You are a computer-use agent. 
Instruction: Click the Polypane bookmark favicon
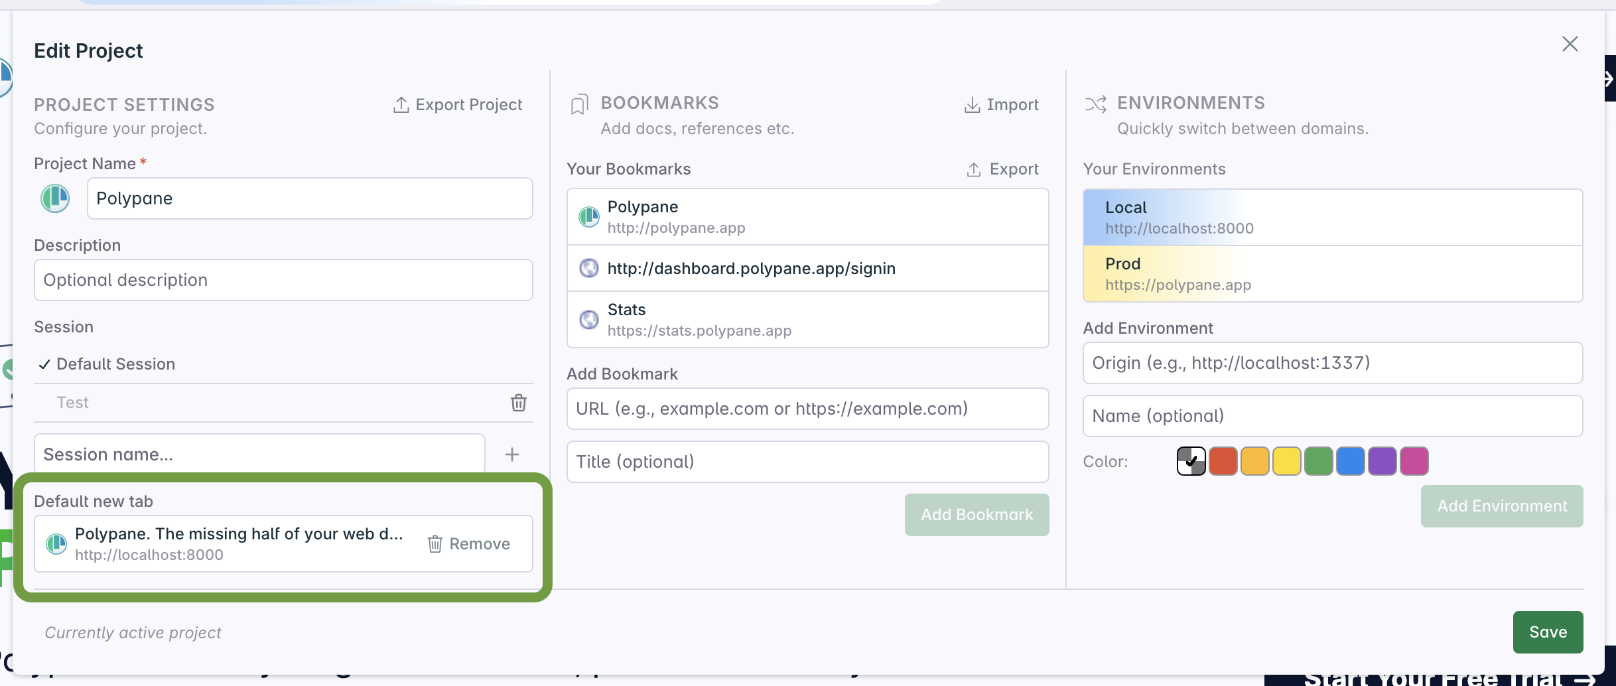pos(589,216)
